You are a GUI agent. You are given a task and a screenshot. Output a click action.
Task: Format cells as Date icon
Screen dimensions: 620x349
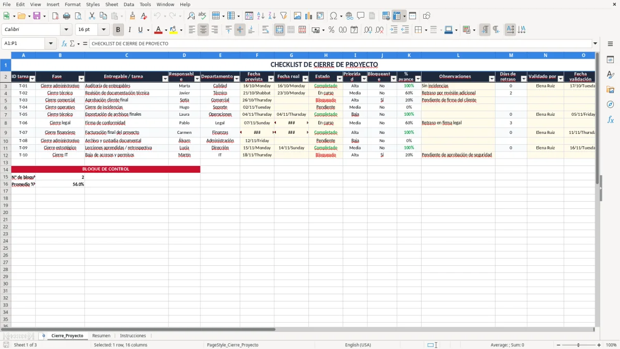(354, 30)
